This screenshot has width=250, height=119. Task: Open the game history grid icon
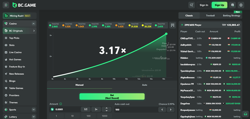172,25
